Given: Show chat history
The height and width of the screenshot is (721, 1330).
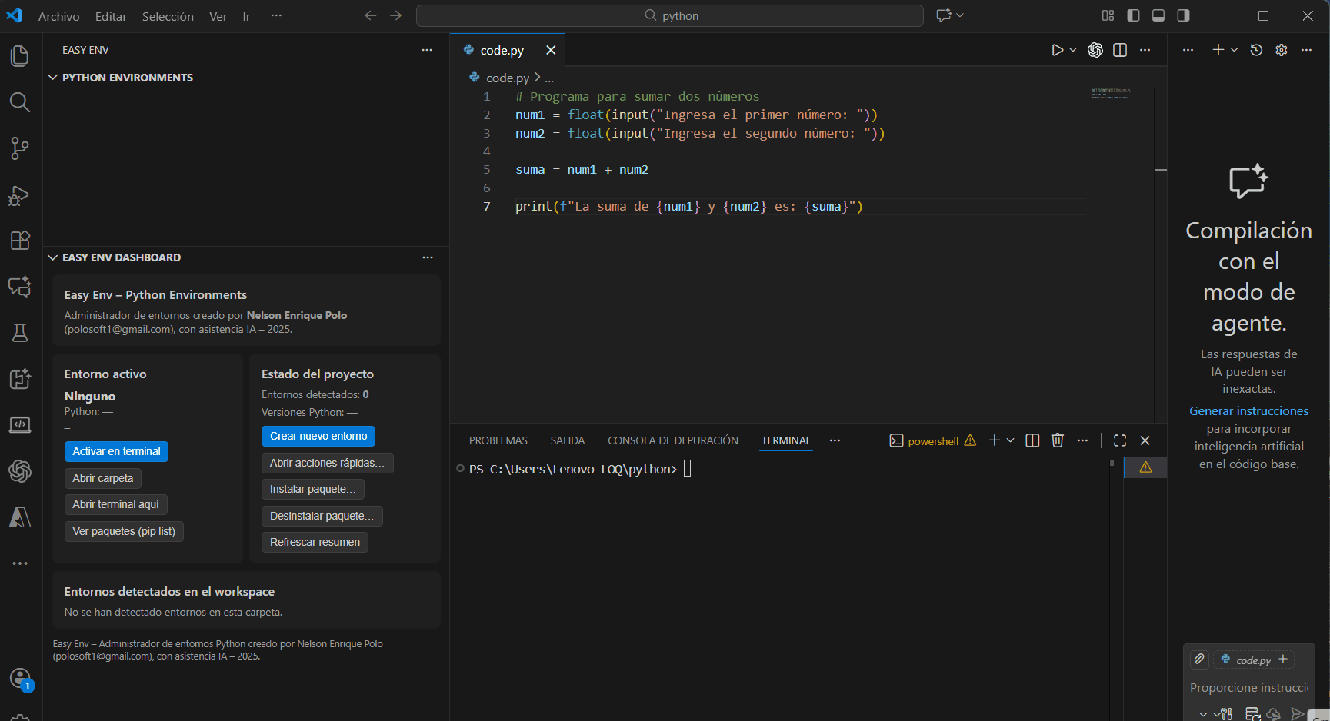Looking at the screenshot, I should click(x=1256, y=50).
